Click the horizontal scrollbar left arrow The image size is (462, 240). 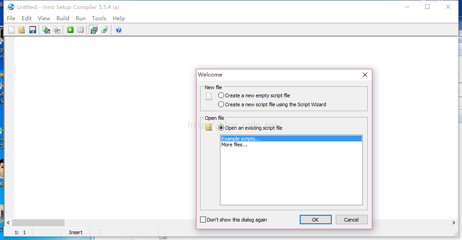tap(8, 222)
